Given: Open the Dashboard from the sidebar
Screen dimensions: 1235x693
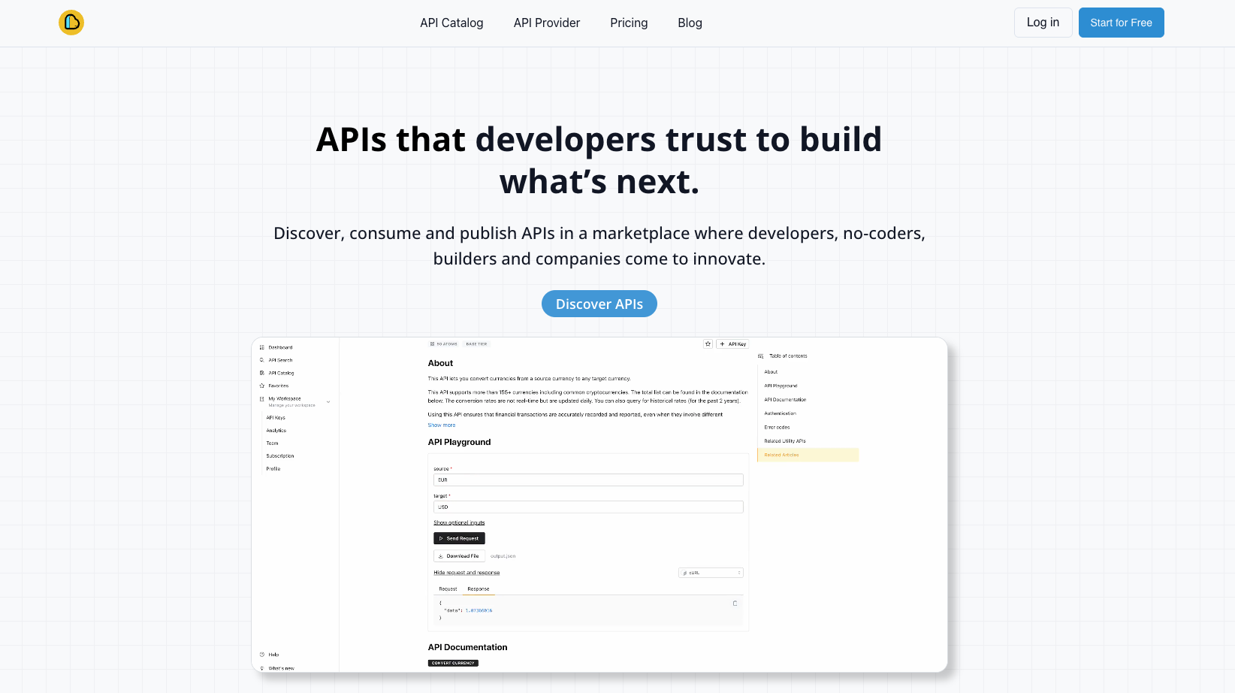Looking at the screenshot, I should [279, 347].
